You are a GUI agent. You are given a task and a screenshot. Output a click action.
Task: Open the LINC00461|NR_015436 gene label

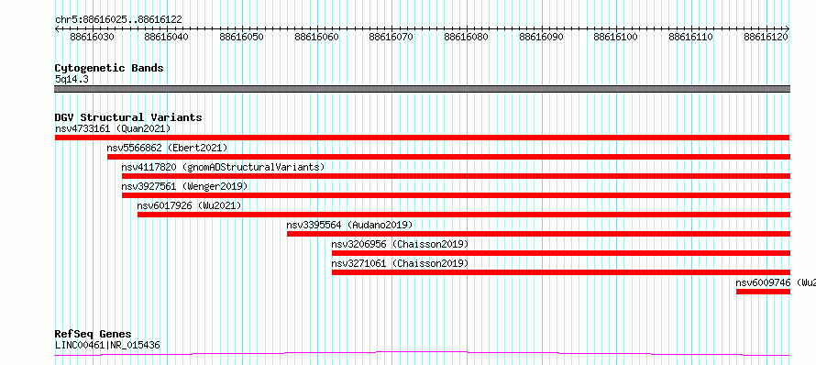coord(107,345)
